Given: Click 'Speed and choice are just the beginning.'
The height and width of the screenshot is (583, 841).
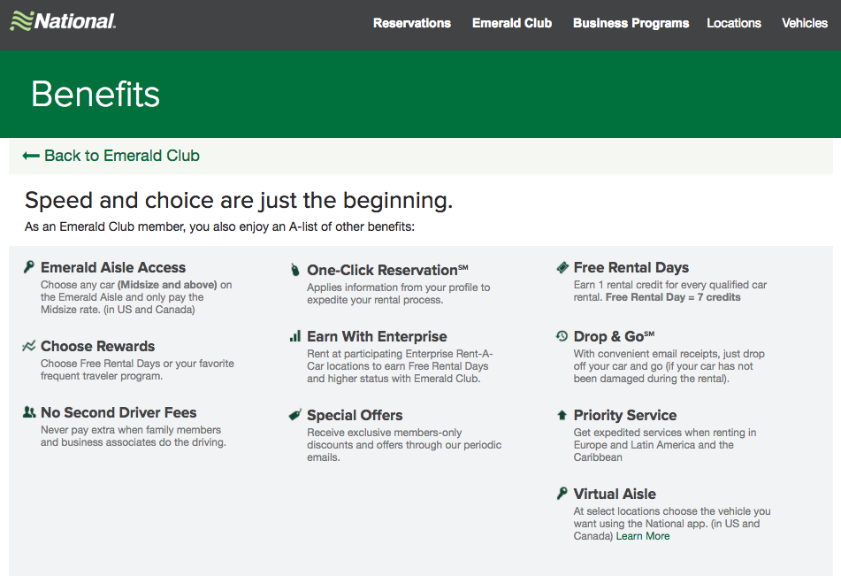Looking at the screenshot, I should [x=239, y=200].
